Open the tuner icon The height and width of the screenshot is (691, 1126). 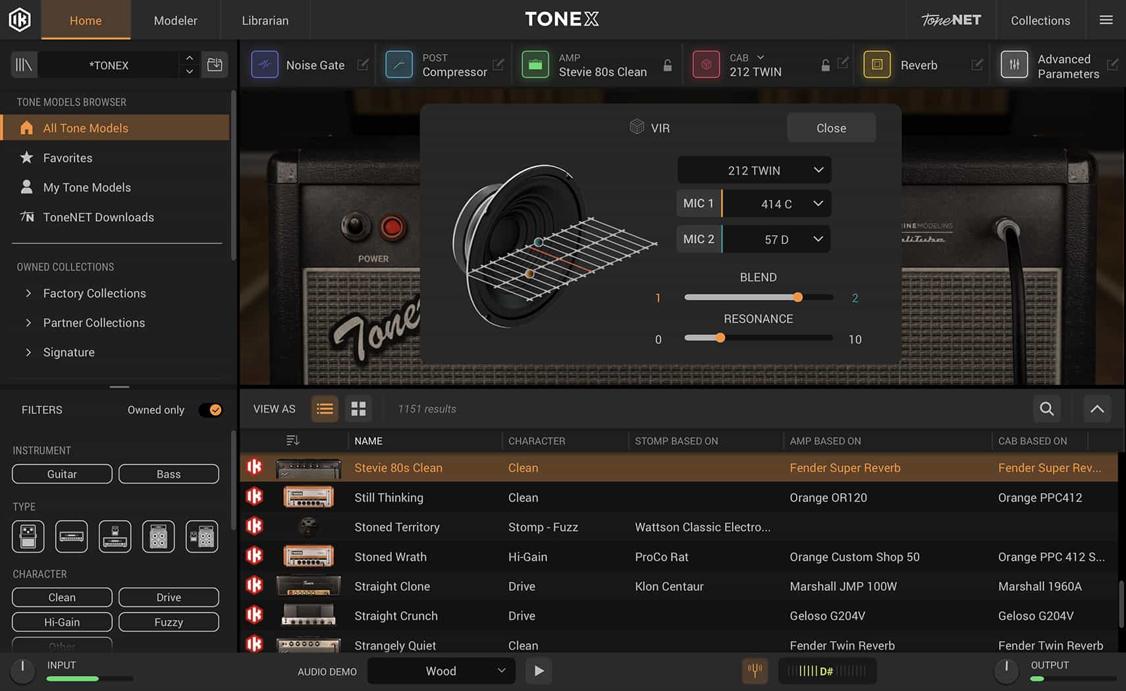[755, 671]
